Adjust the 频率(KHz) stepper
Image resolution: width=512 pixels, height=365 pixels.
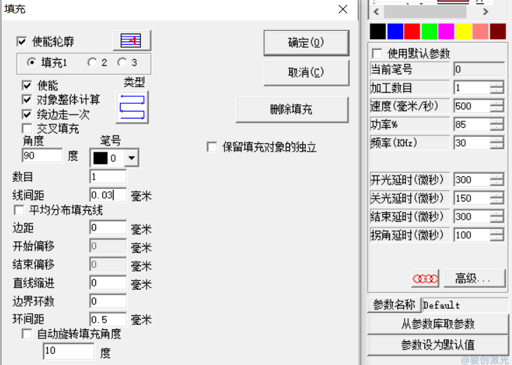click(497, 142)
